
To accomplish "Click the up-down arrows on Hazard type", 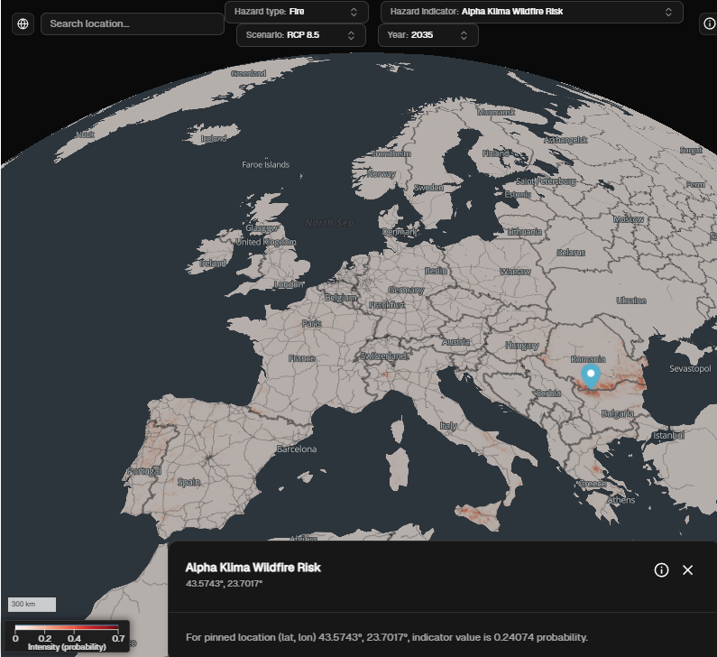I will click(x=354, y=13).
